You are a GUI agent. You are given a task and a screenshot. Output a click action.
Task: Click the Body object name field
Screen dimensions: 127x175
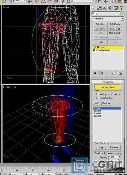point(106,13)
